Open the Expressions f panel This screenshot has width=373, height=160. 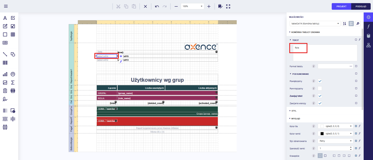368,27
